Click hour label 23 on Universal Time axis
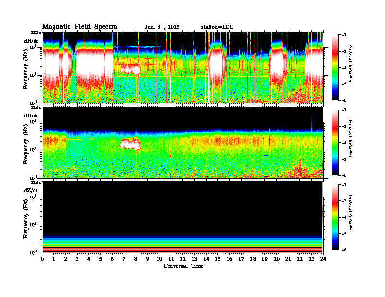The height and width of the screenshot is (297, 385). tap(311, 259)
